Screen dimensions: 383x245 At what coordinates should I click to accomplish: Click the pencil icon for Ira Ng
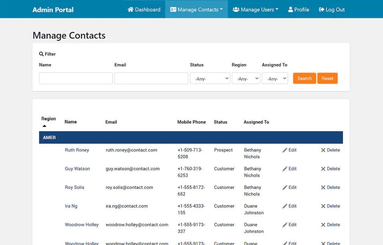tap(285, 206)
